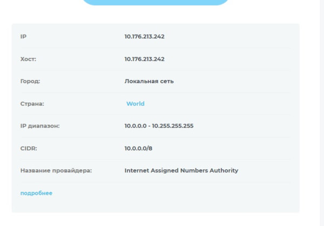Open the World country link
The height and width of the screenshot is (226, 324).
(x=135, y=104)
